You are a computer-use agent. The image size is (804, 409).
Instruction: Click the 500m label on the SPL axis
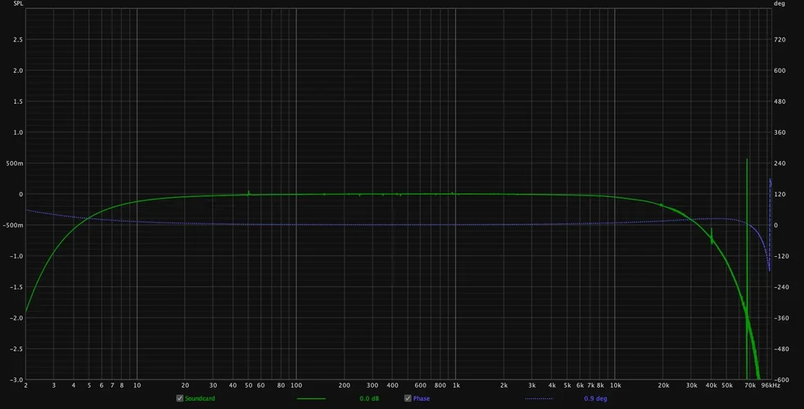[x=15, y=164]
